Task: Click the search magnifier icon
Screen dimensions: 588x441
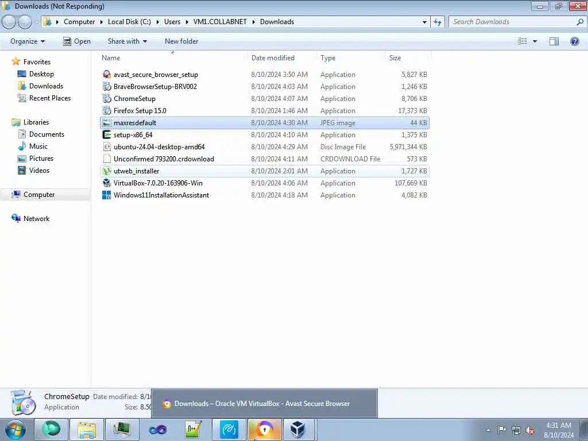Action: coord(580,22)
